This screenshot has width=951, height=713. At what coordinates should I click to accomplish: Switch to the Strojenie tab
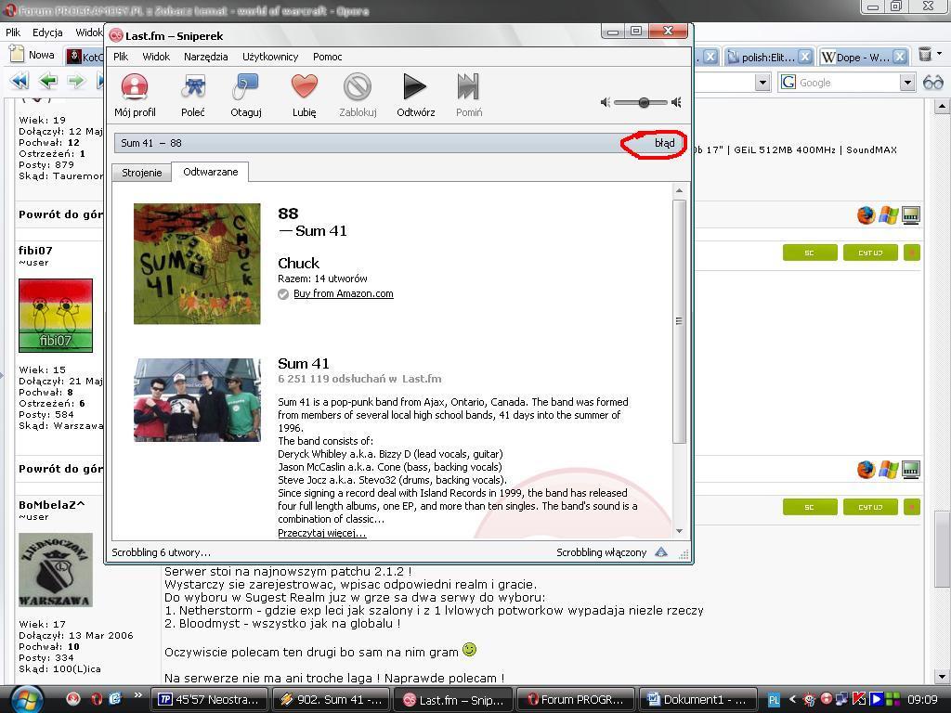coord(142,173)
